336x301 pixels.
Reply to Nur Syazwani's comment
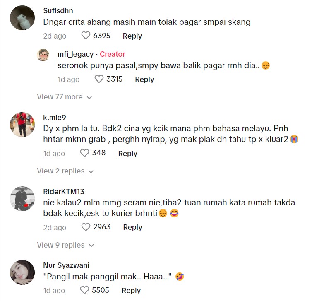[x=131, y=291]
